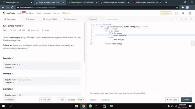Fold line 1 class Solution
Image resolution: width=195 pixels, height=109 pixels.
click(93, 25)
